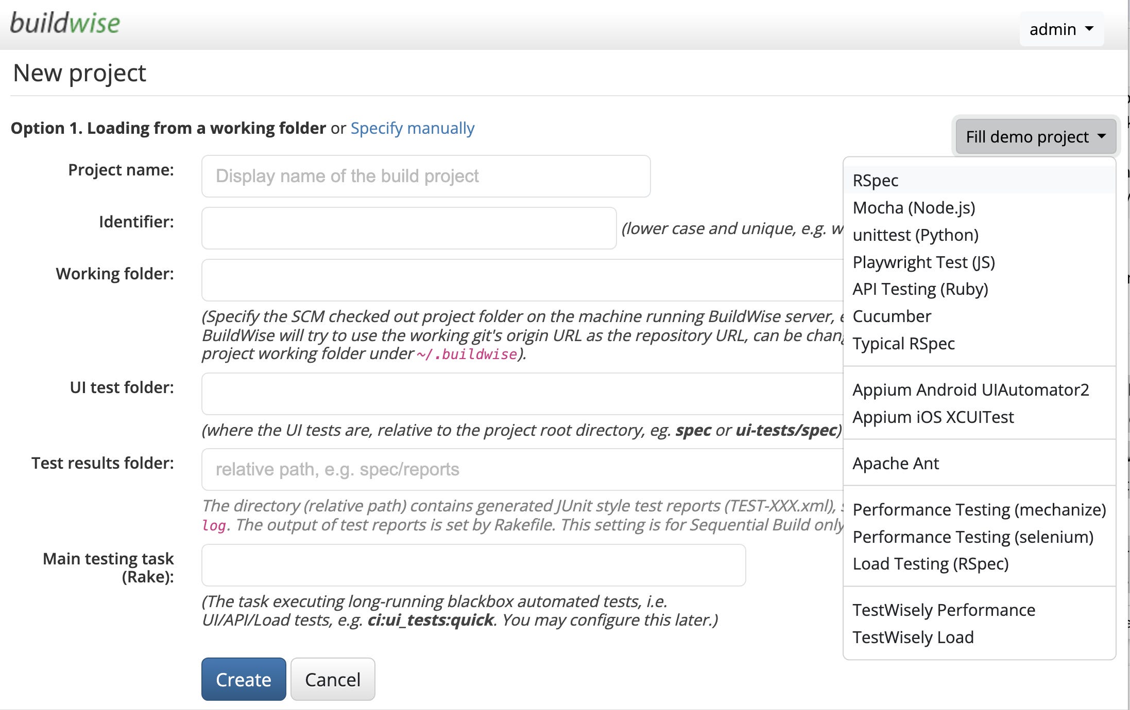Pick Playwright Test (JS) option
The image size is (1130, 710).
click(923, 262)
